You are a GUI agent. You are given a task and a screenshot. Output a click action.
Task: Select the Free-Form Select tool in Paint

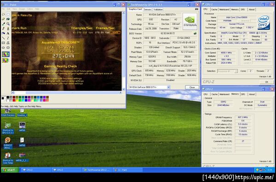tap(3, 14)
